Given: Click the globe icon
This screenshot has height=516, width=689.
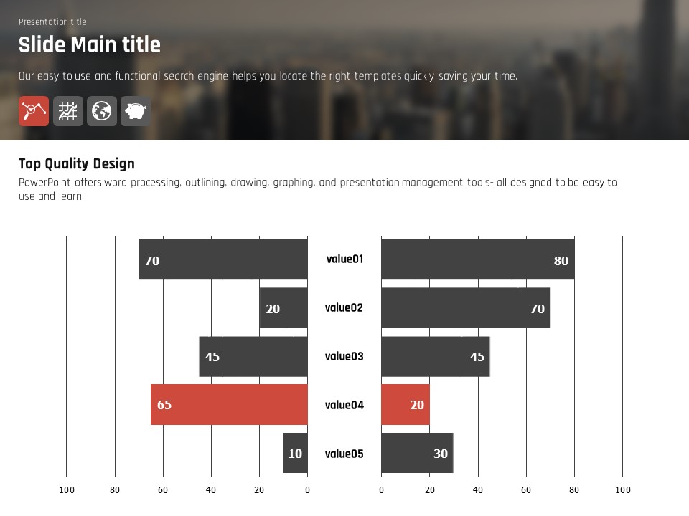Looking at the screenshot, I should coord(102,111).
